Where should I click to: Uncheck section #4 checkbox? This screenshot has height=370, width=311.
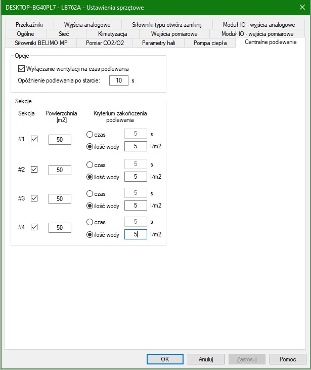(34, 227)
